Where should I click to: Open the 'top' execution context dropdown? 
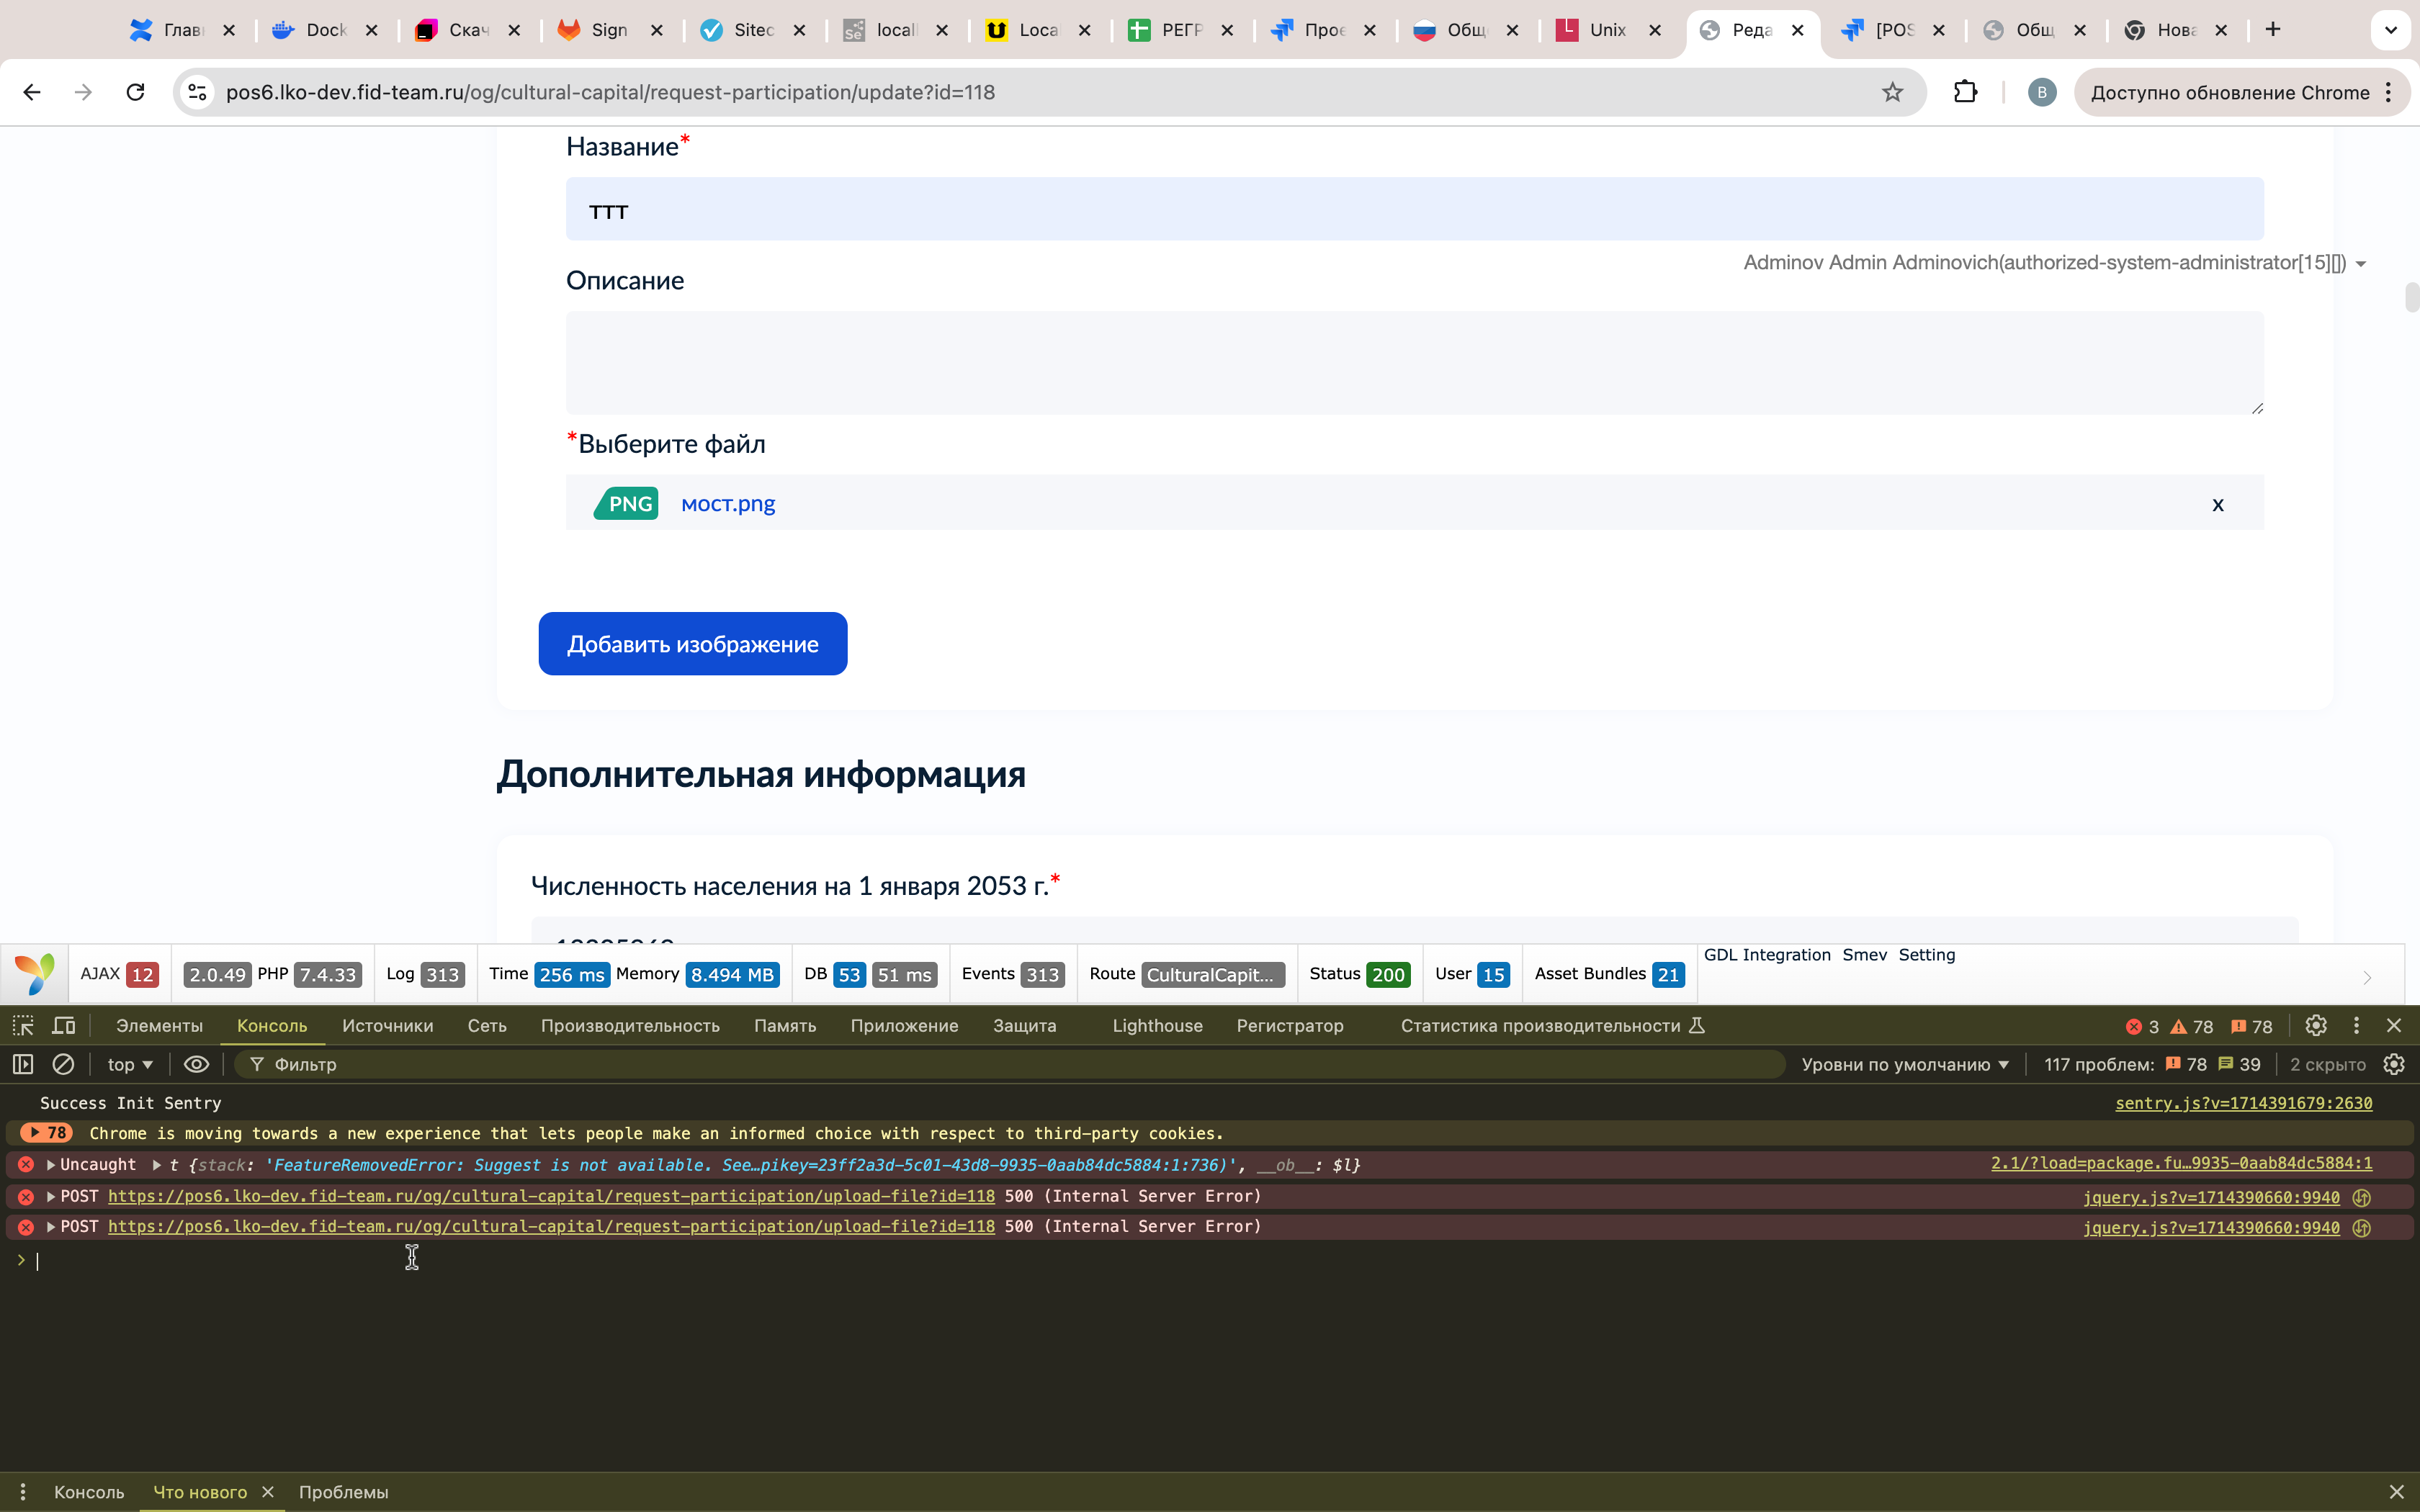[x=129, y=1064]
